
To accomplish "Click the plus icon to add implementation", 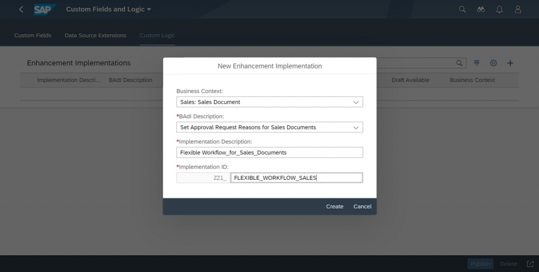I will 510,63.
